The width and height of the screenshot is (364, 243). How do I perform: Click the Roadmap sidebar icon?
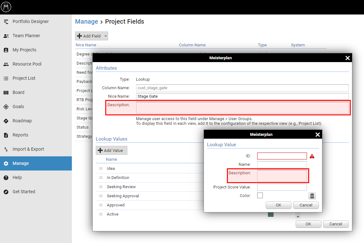tap(6, 121)
